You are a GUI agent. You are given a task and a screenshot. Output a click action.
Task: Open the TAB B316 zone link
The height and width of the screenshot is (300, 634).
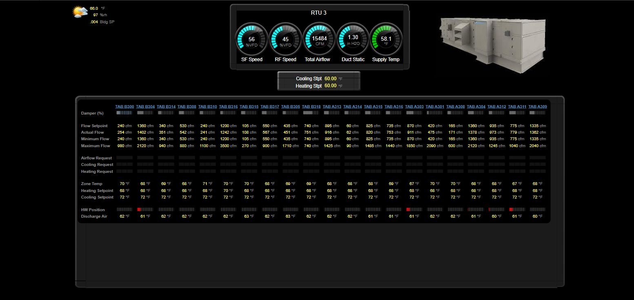[x=228, y=107]
